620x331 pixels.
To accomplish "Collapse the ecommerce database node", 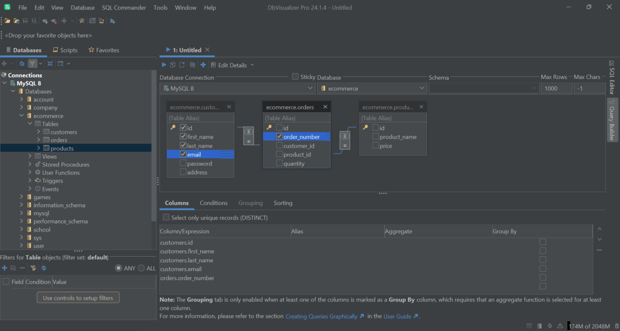I will [21, 115].
